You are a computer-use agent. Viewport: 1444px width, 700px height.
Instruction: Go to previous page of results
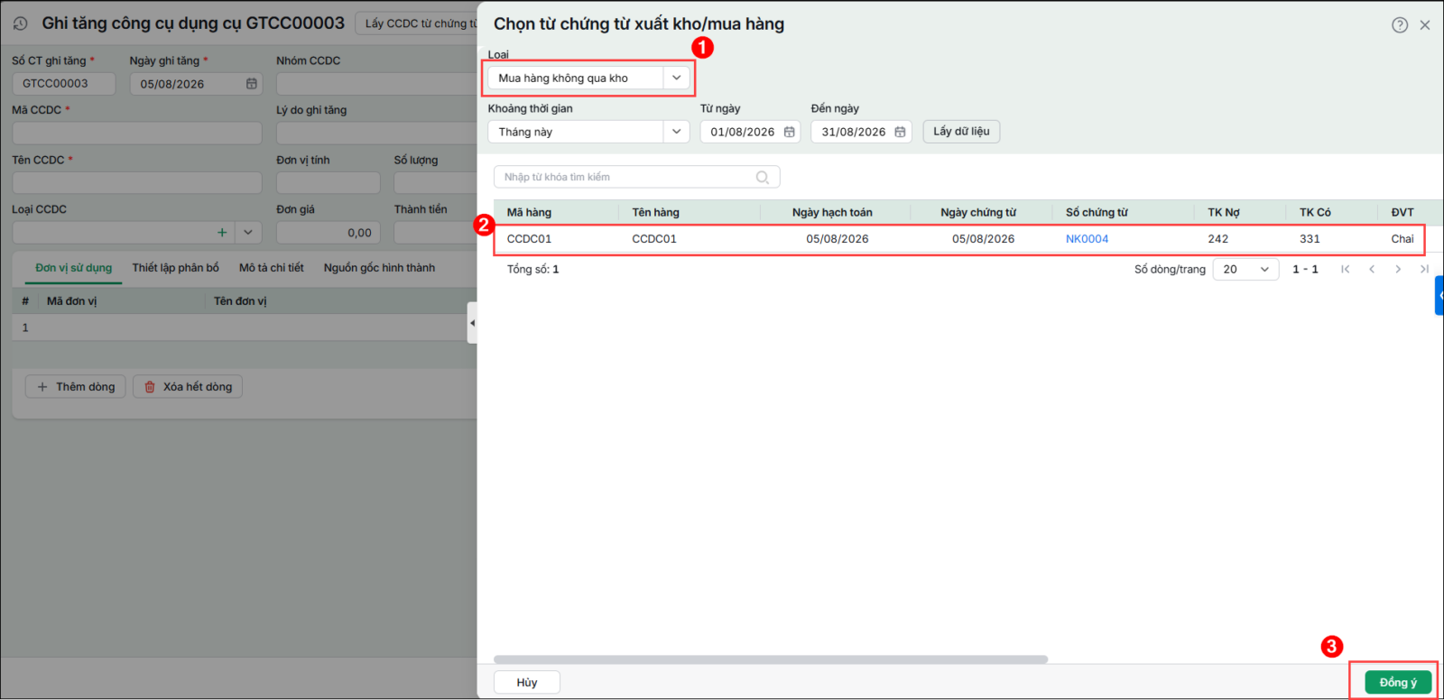pos(1372,269)
